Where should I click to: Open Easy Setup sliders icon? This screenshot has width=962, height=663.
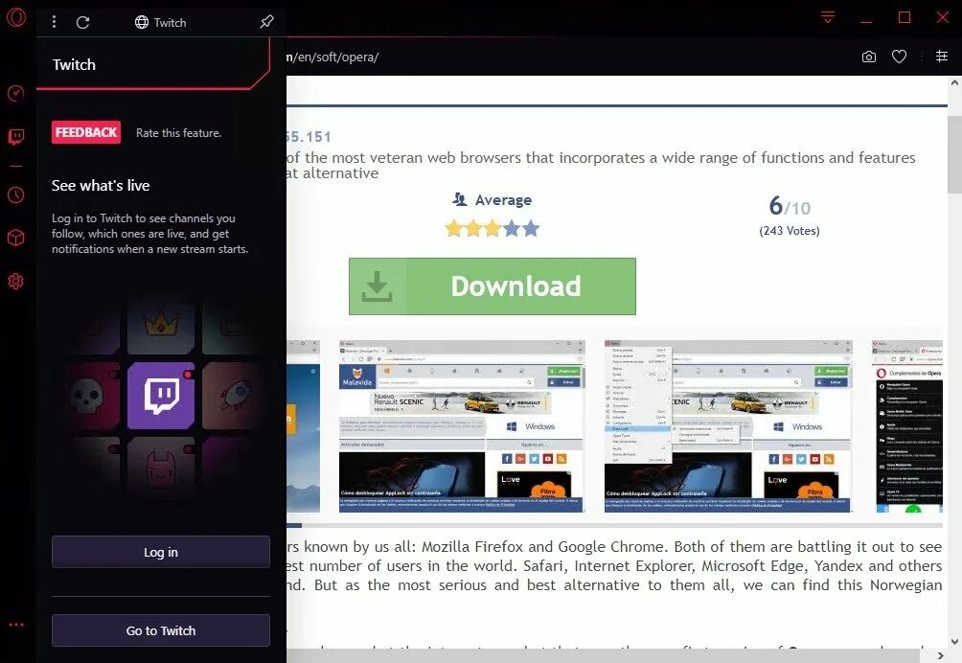pyautogui.click(x=942, y=57)
